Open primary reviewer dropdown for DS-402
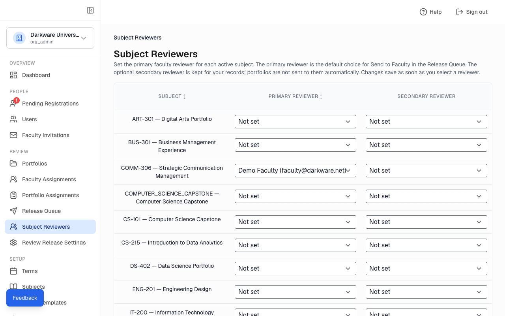505x316 pixels. [x=296, y=269]
